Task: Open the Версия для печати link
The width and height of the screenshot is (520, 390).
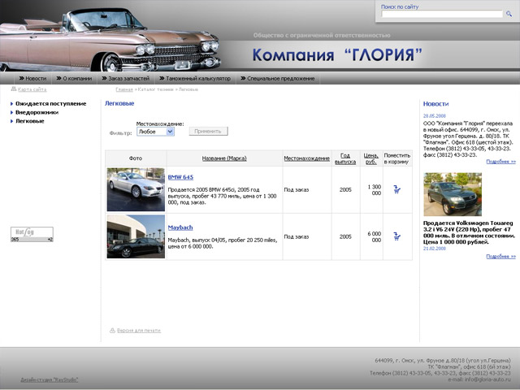Action: coord(139,331)
